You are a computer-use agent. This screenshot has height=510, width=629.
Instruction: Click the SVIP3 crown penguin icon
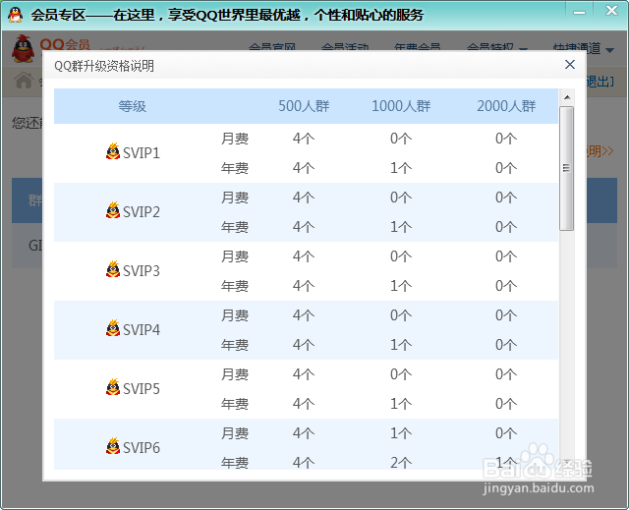click(x=113, y=269)
